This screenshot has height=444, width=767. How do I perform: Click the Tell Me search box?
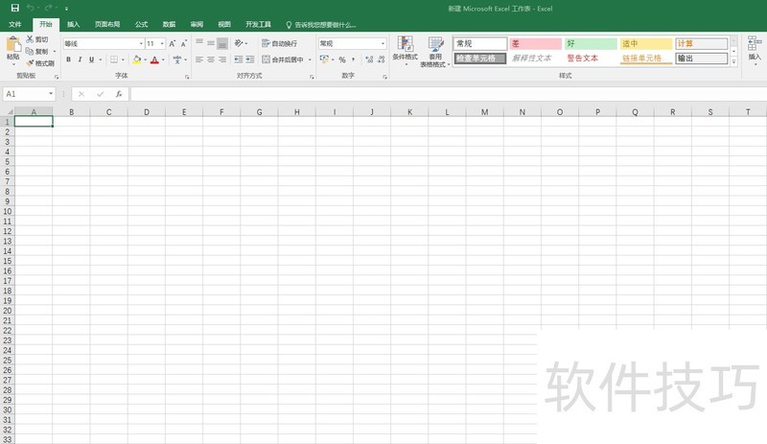[x=321, y=25]
